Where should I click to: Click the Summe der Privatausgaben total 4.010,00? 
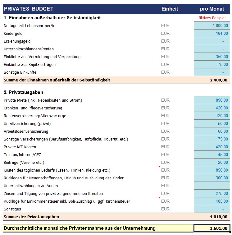[x=212, y=217]
